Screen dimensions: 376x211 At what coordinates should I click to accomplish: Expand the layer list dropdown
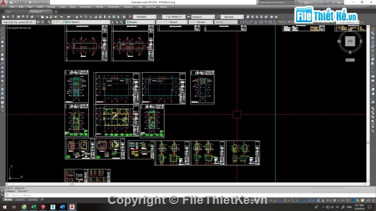coord(108,22)
